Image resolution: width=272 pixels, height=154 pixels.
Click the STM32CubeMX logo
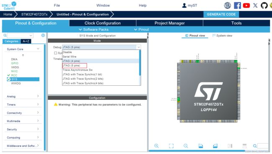click(9, 5)
